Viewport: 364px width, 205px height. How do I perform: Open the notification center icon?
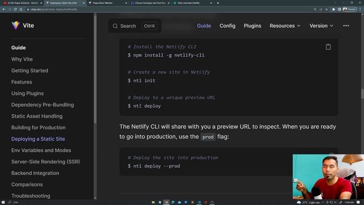(x=358, y=203)
